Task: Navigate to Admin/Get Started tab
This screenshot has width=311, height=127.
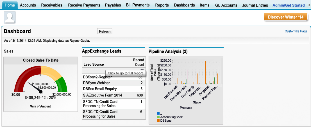Action: tap(289, 5)
